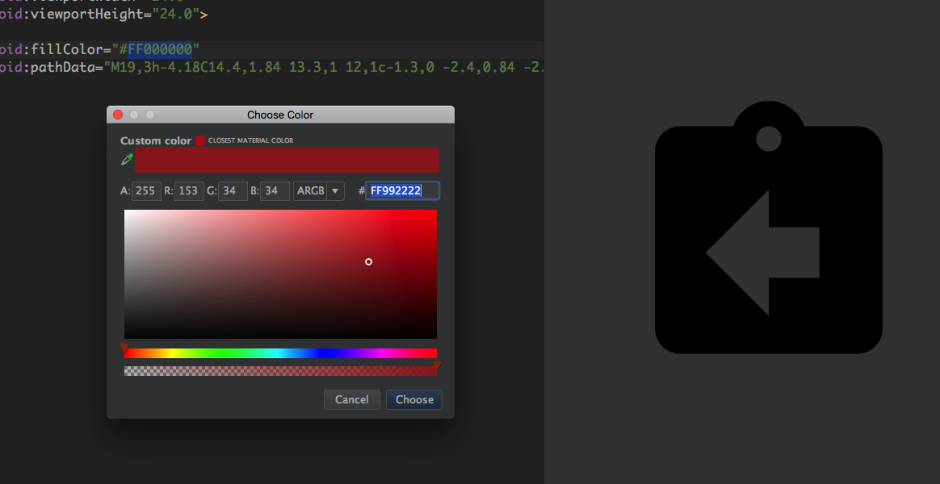
Task: Click the alpha transparency slider bar
Action: 280,371
